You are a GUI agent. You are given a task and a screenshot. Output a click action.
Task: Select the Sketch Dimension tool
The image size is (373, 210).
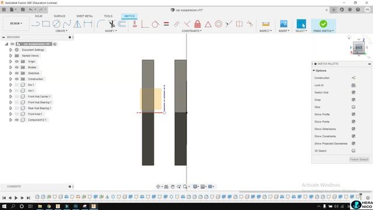(88, 24)
